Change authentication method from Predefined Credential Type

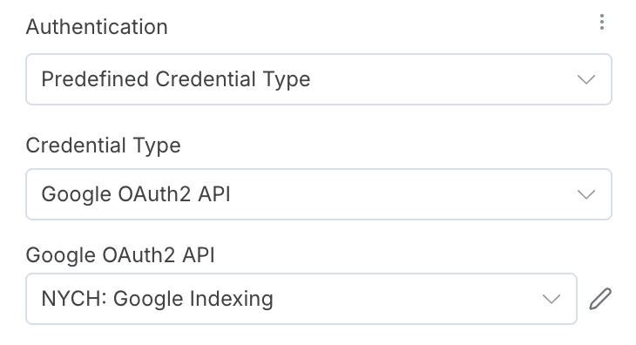click(x=319, y=79)
